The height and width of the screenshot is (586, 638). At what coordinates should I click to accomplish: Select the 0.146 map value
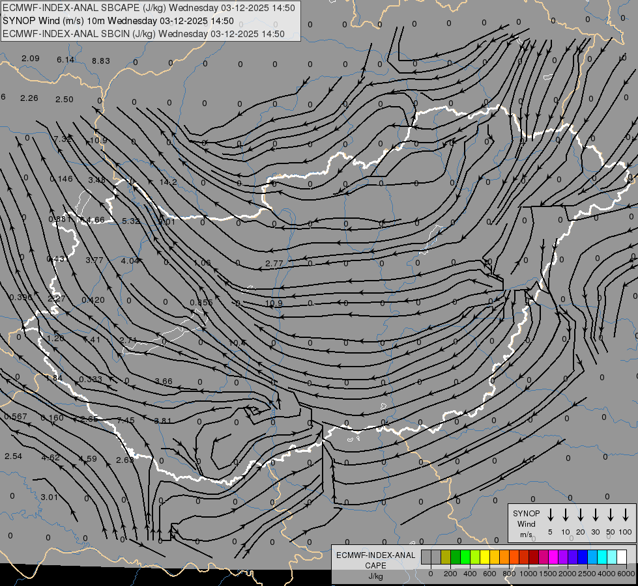pos(61,179)
